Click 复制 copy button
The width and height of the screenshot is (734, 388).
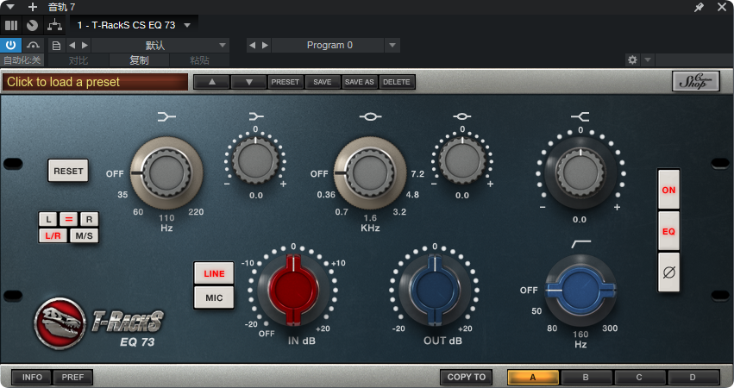[139, 60]
